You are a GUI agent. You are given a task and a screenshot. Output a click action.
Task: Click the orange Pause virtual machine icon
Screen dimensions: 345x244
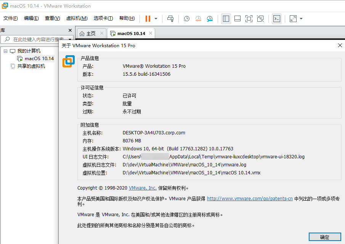[x=148, y=19]
